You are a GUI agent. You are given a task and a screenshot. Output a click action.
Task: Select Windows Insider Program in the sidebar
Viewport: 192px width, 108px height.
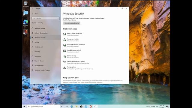point(46,70)
